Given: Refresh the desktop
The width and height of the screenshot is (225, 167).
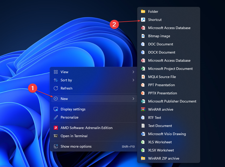Looking at the screenshot, I should [66, 88].
